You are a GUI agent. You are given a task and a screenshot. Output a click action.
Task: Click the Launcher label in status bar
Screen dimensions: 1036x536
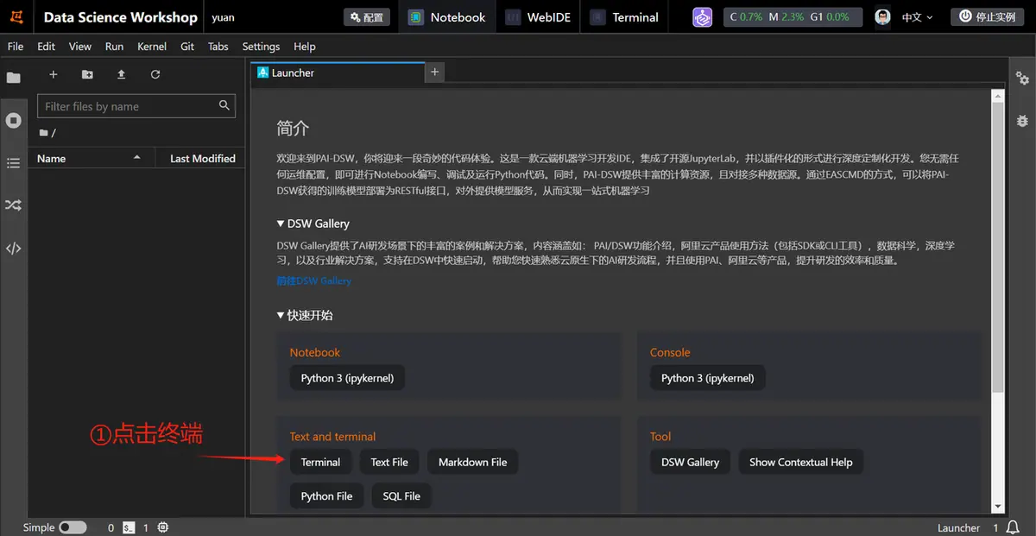[958, 527]
